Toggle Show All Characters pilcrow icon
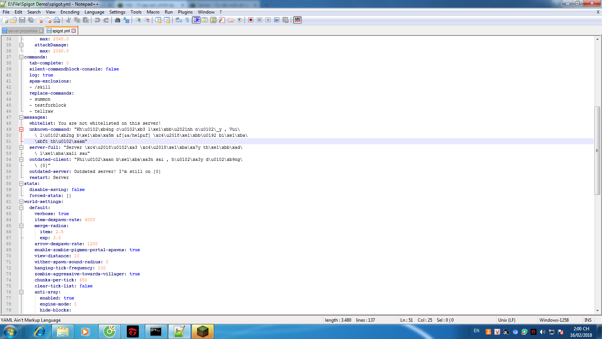The width and height of the screenshot is (602, 339). pos(187,20)
